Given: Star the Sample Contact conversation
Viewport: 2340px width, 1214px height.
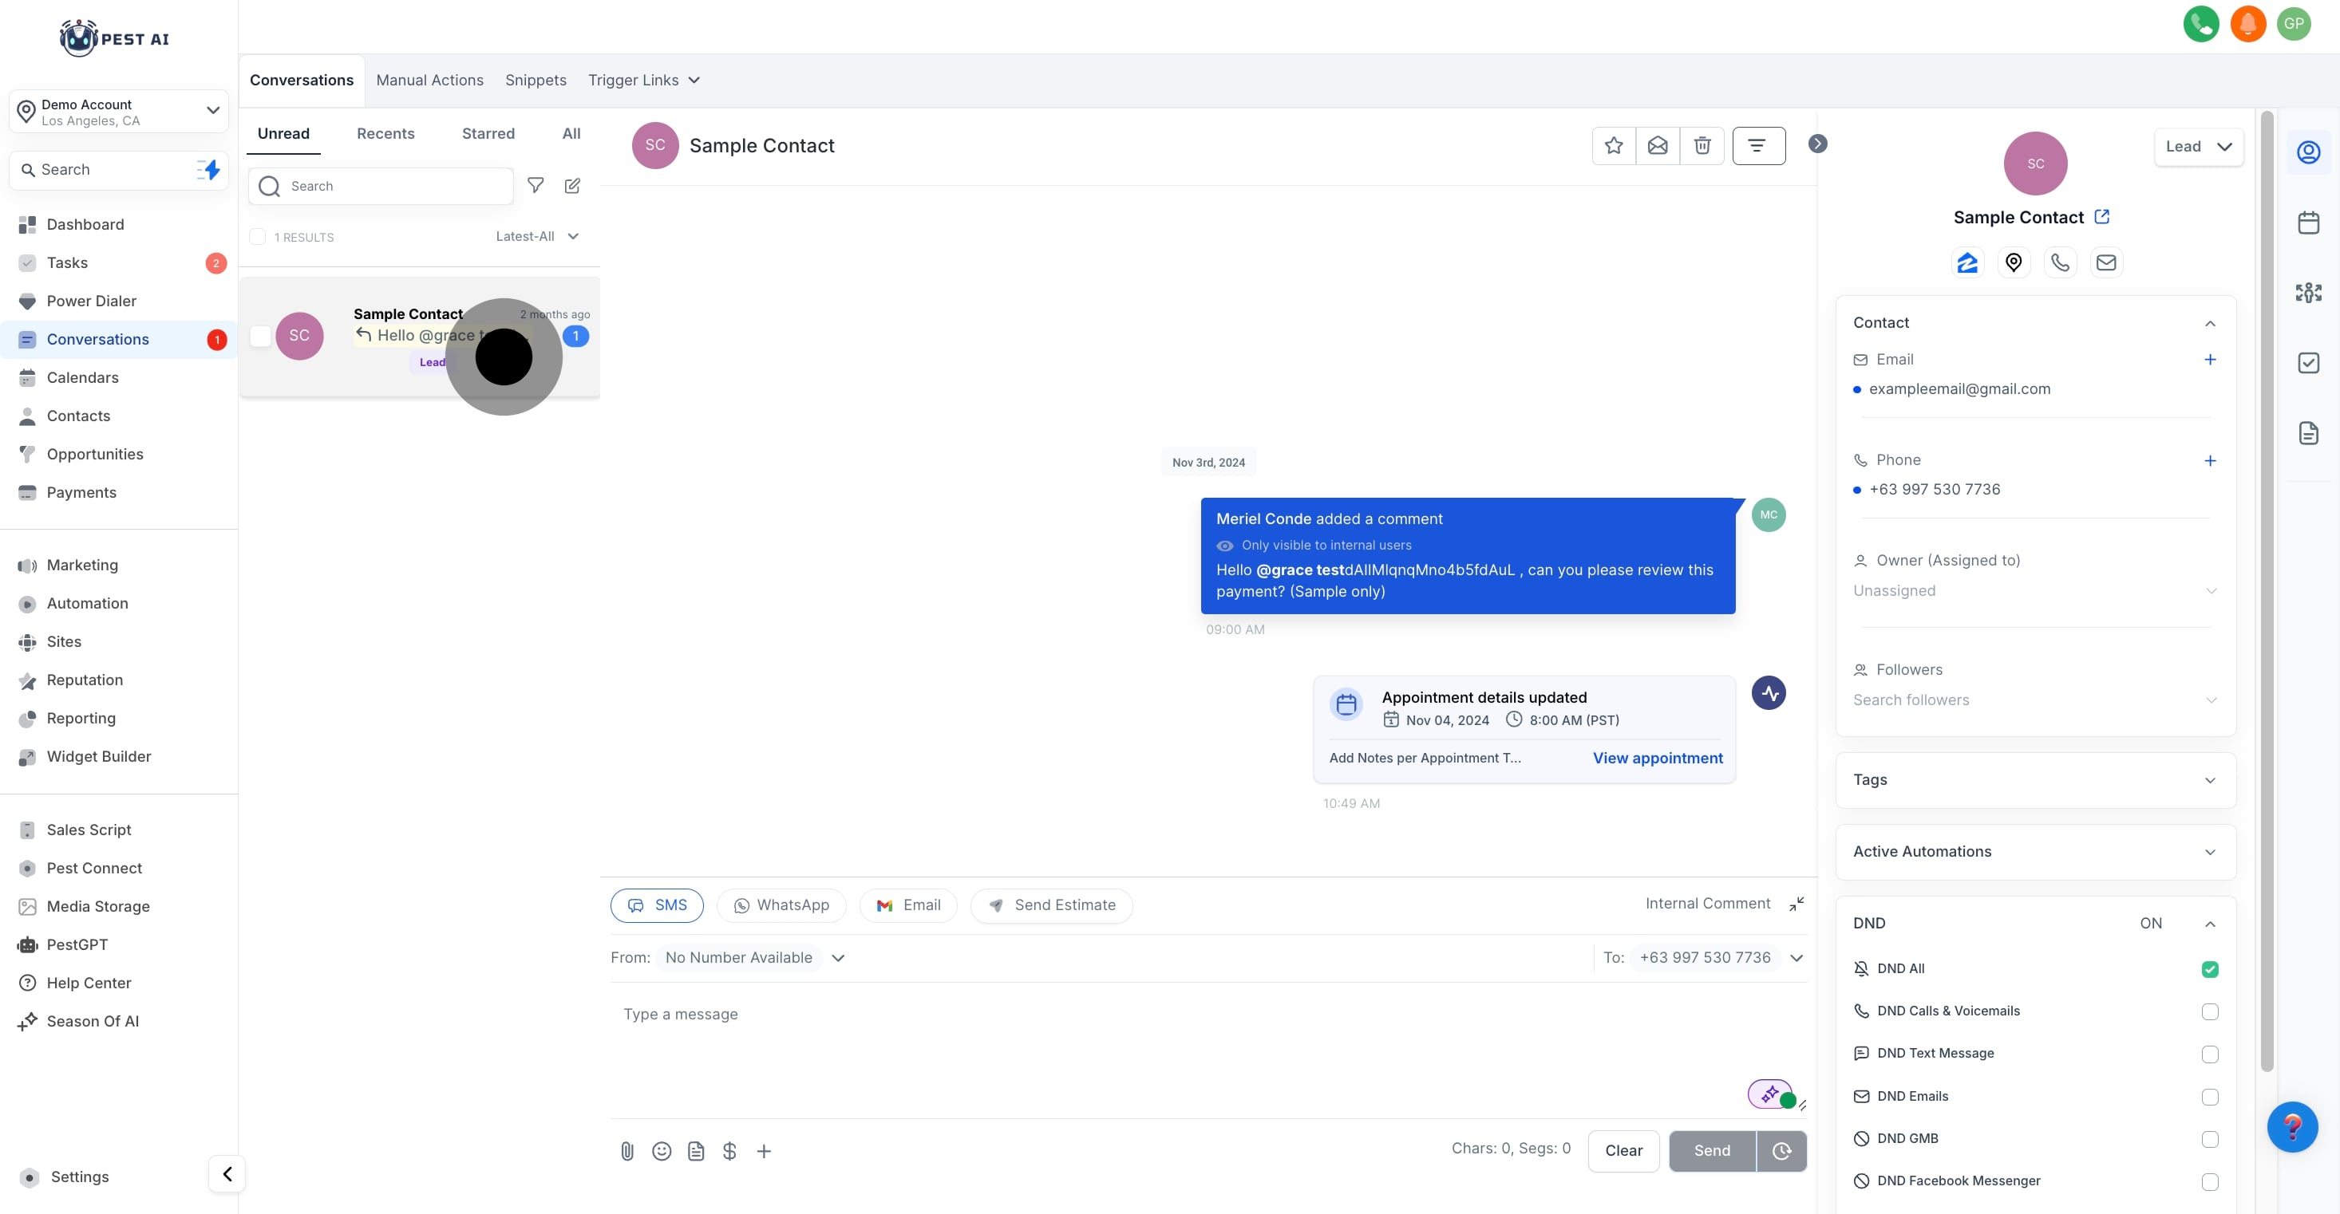Looking at the screenshot, I should [x=1613, y=145].
